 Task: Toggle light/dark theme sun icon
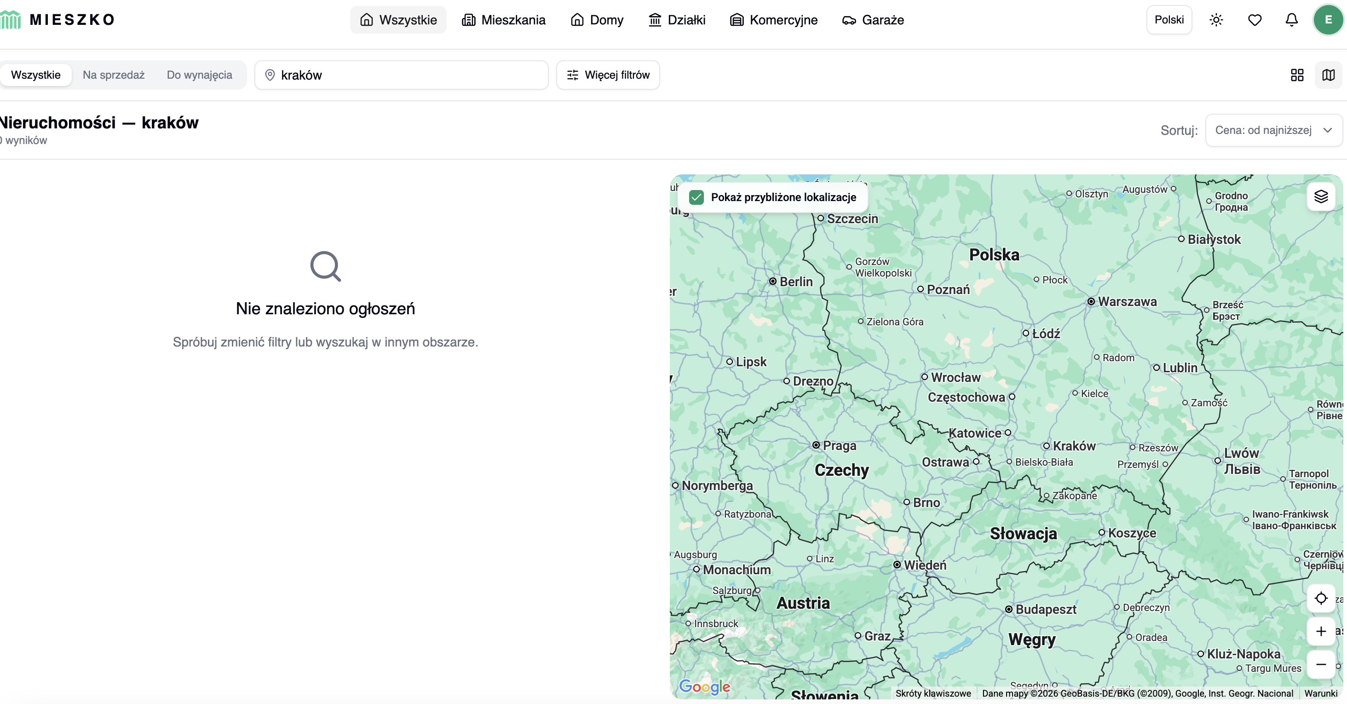click(1216, 20)
